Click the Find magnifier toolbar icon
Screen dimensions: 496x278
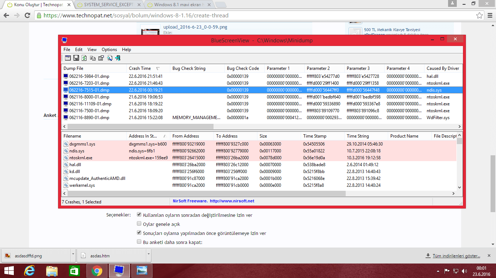[109, 58]
